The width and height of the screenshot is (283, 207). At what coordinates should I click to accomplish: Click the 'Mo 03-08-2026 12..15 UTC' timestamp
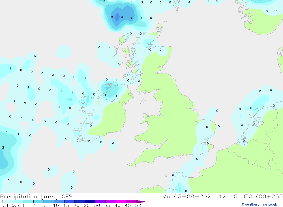[x=207, y=196]
